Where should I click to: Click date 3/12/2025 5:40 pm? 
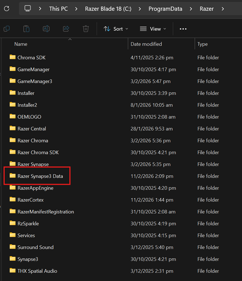(x=152, y=248)
